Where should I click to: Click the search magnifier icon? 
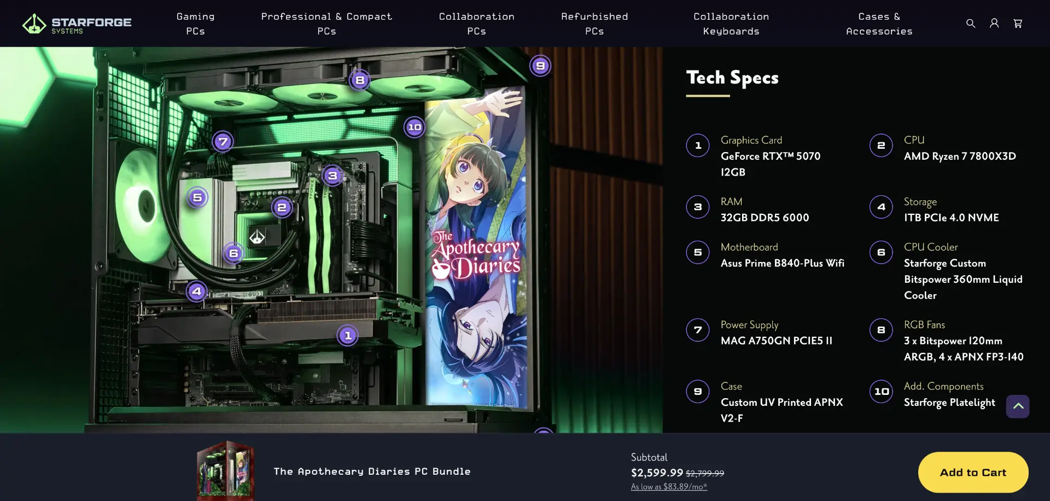click(x=971, y=24)
